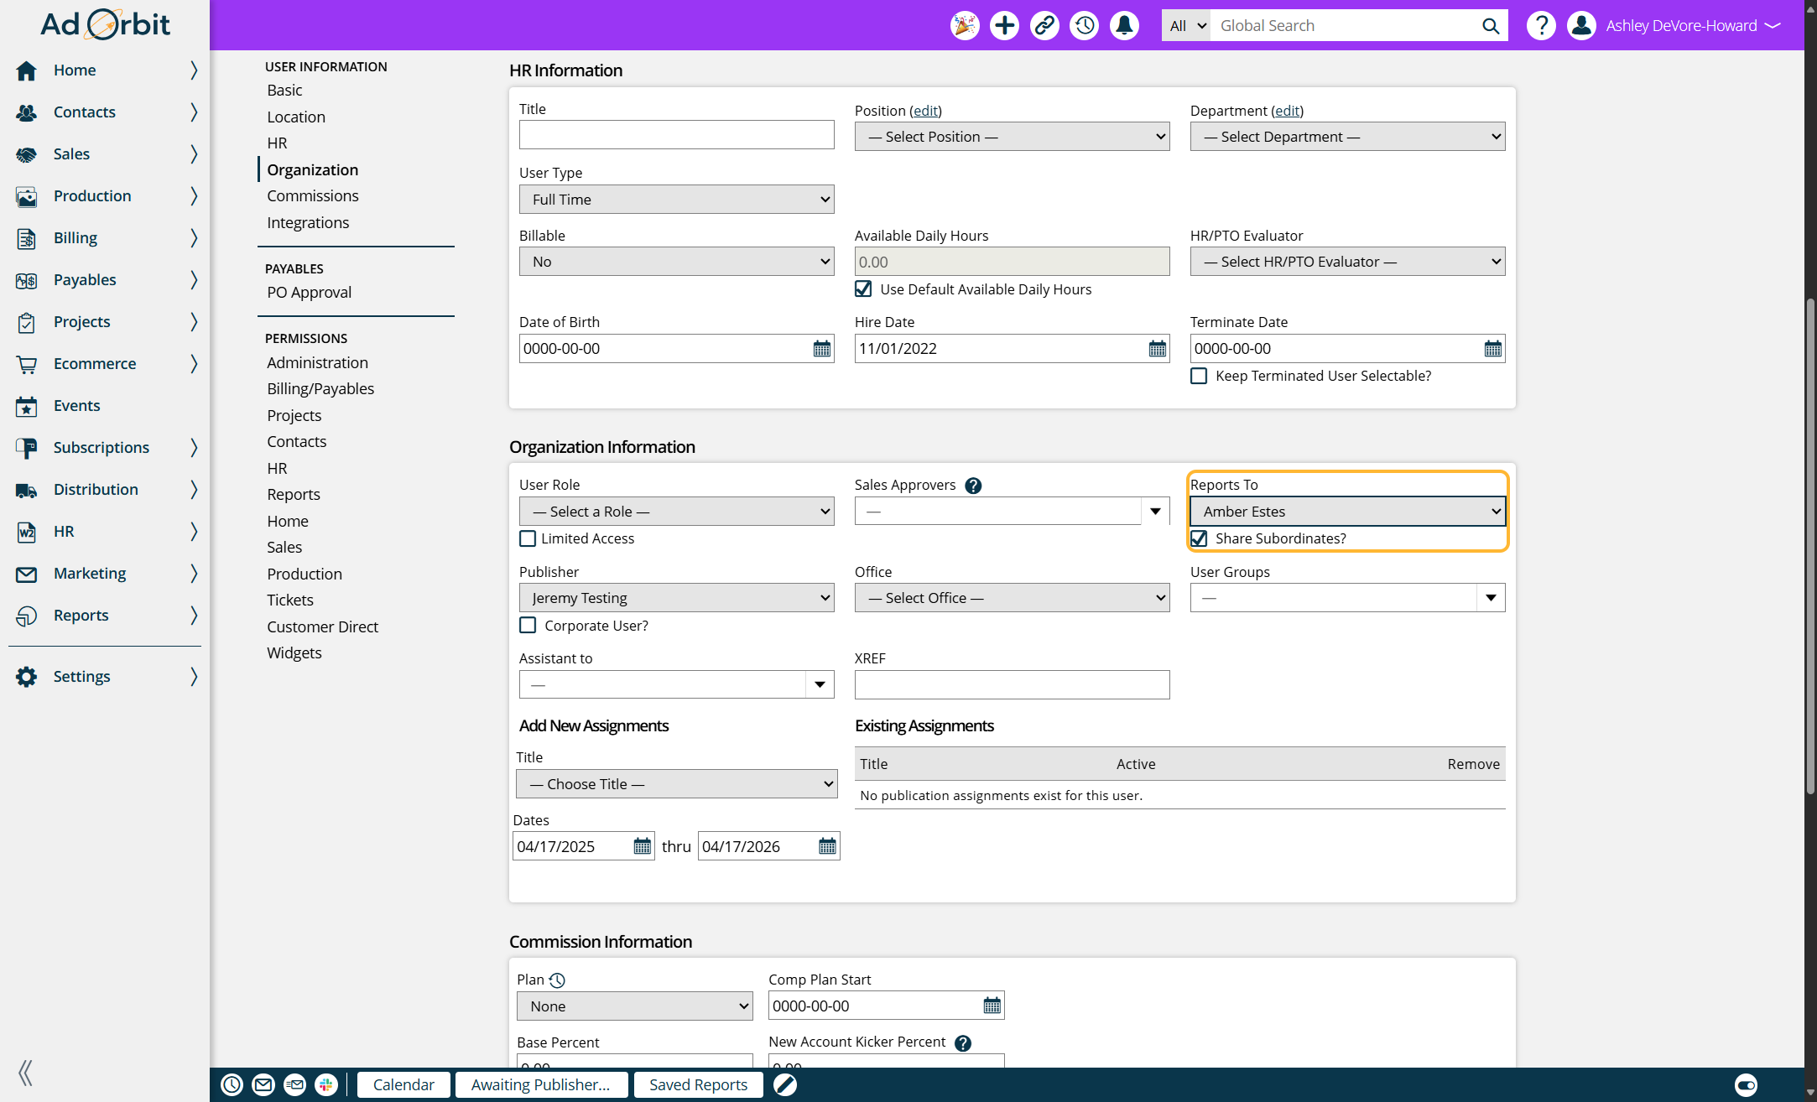
Task: Click the plus quick-add icon
Action: pos(1004,25)
